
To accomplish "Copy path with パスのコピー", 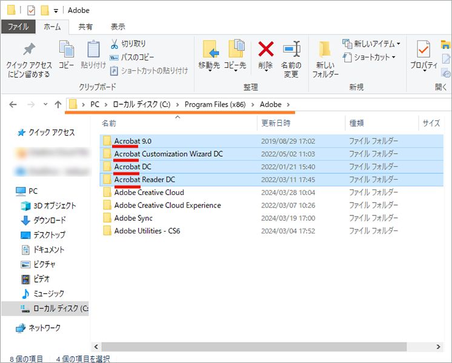I will (131, 57).
